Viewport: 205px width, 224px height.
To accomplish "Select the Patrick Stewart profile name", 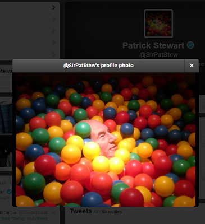I will [x=153, y=45].
